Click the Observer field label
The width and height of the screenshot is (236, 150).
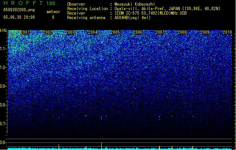coord(76,4)
